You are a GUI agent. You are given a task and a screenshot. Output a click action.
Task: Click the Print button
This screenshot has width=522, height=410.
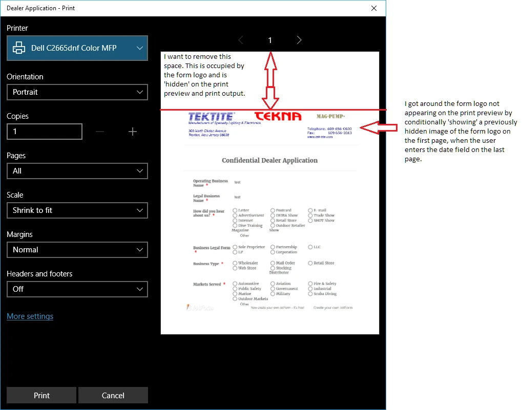pyautogui.click(x=41, y=395)
